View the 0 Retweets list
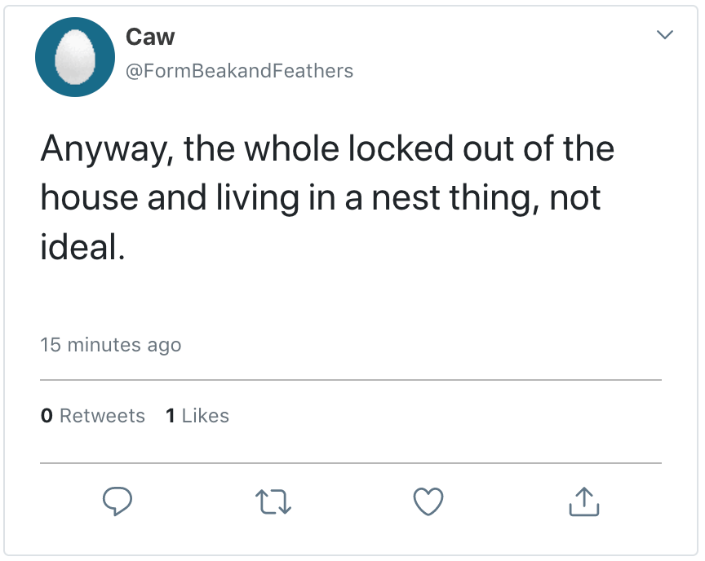Viewport: 705px width, 561px height. 92,416
